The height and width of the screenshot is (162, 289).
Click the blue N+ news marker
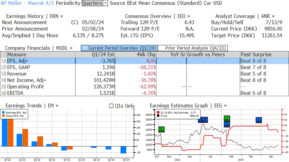tap(205, 120)
